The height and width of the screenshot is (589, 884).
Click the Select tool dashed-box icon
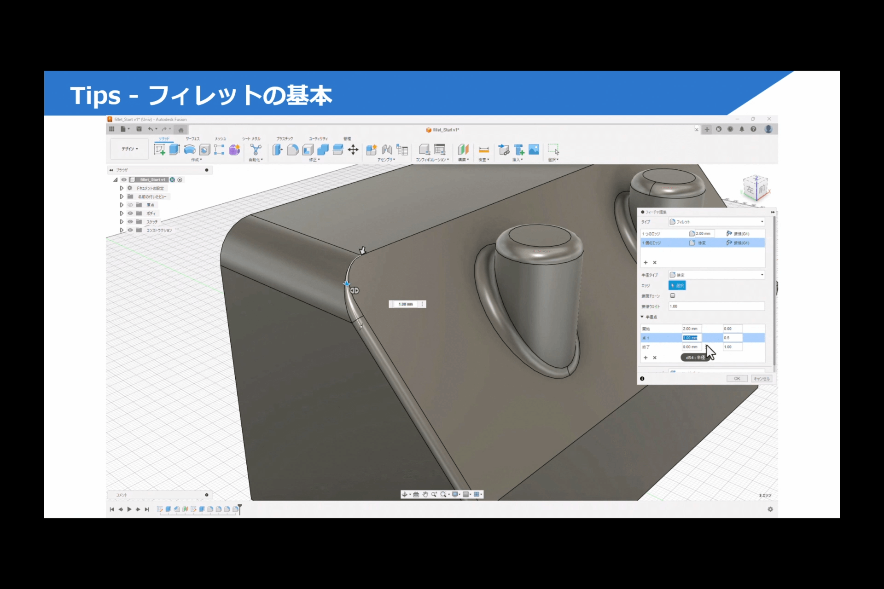553,150
